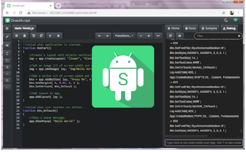Viewport: 246px width, 152px height.
Task: Open the magnifier search icon in the sidebar
Action: tap(7, 81)
